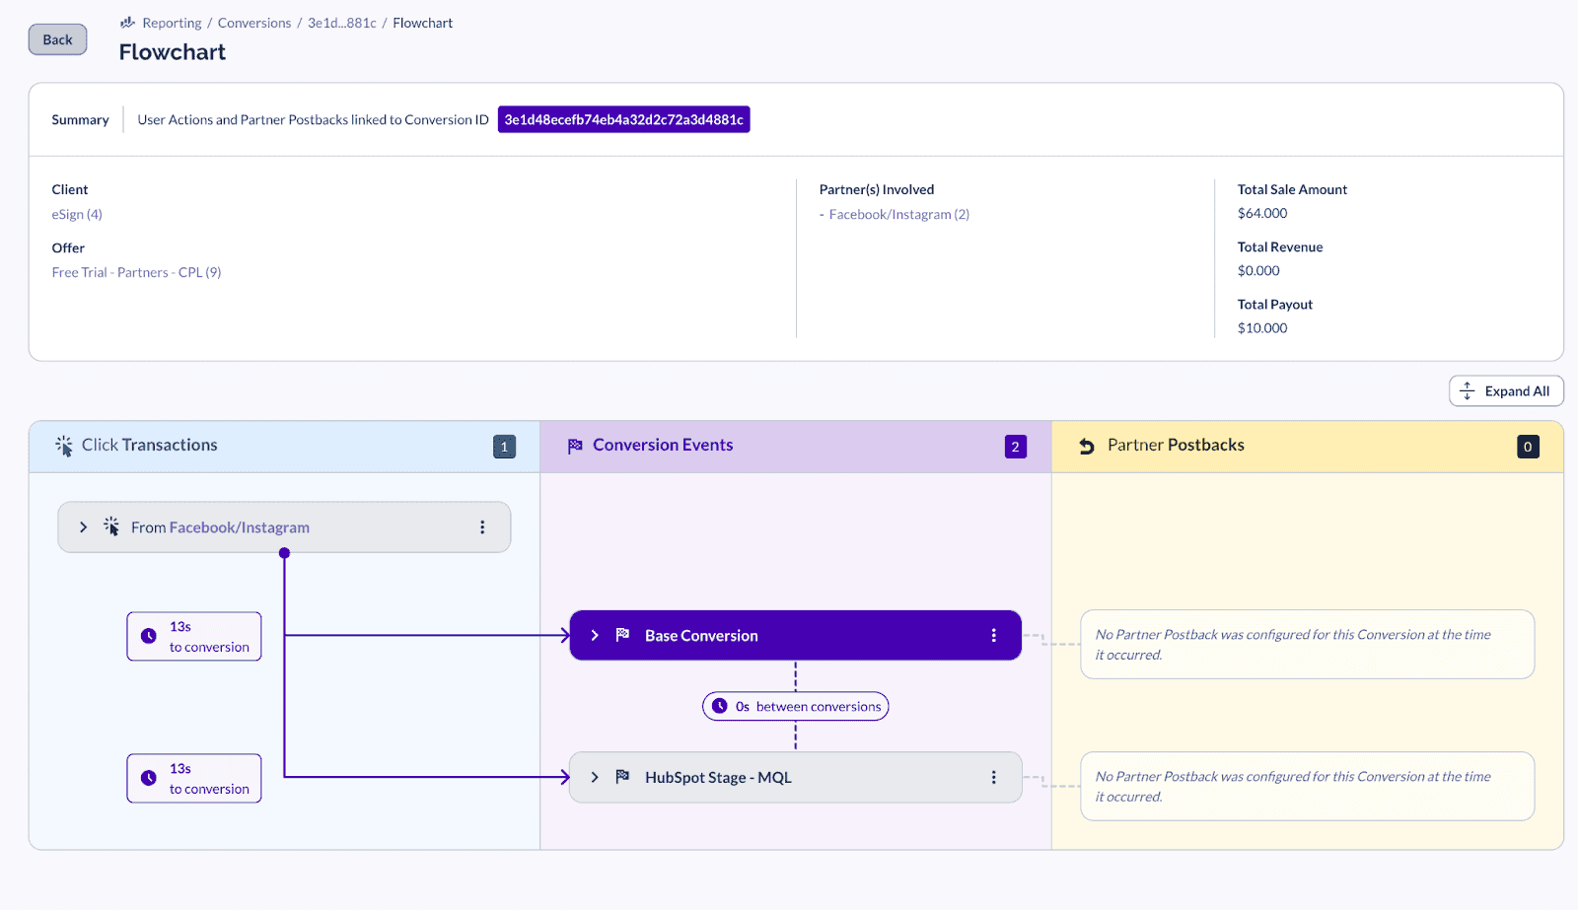The width and height of the screenshot is (1578, 910).
Task: Open the kebab menu on Base Conversion
Action: point(993,635)
